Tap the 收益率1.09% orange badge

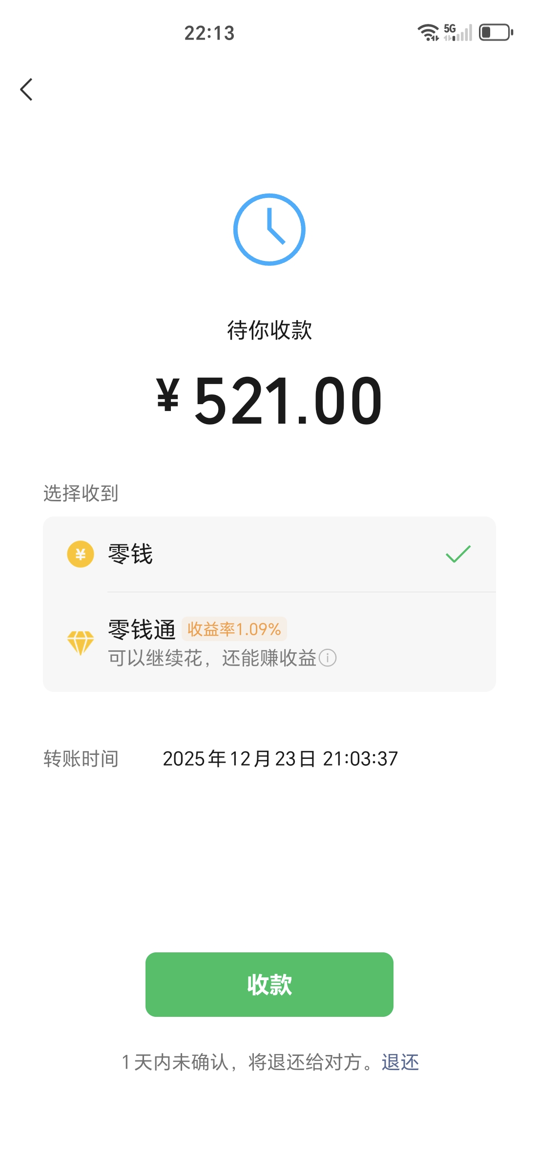click(x=234, y=629)
